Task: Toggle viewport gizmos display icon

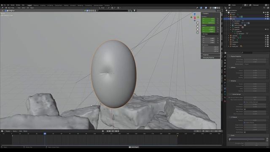Action: pos(201,8)
